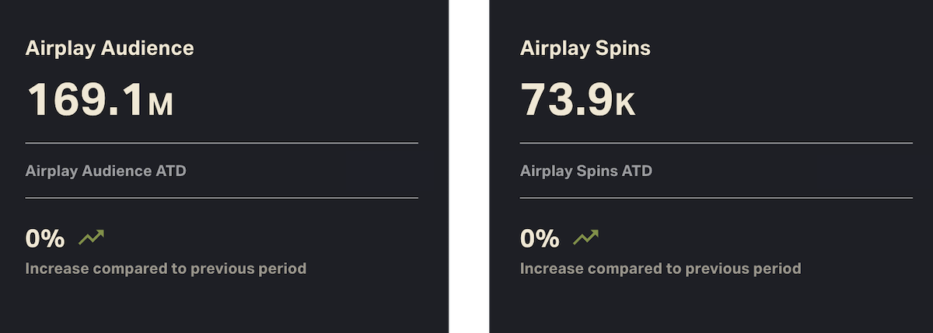Click the Airplay Spins upward trend arrow icon

point(585,238)
